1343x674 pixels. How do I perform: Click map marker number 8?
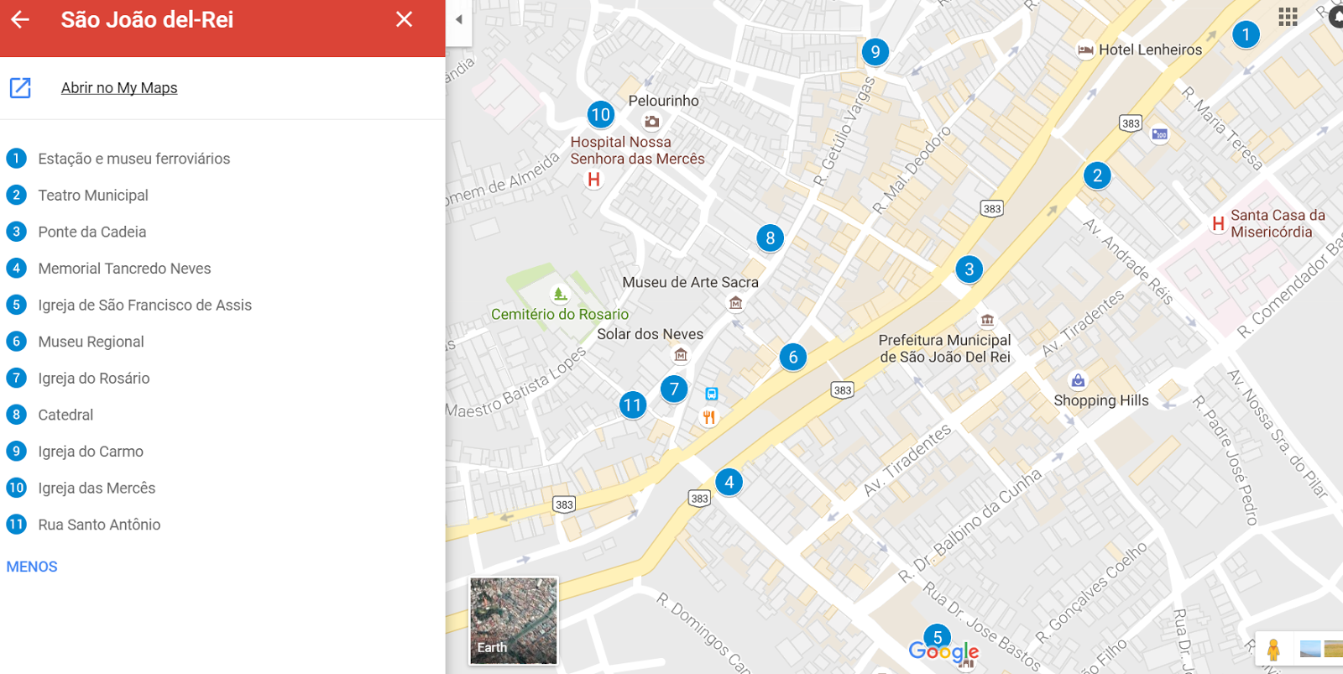[770, 238]
